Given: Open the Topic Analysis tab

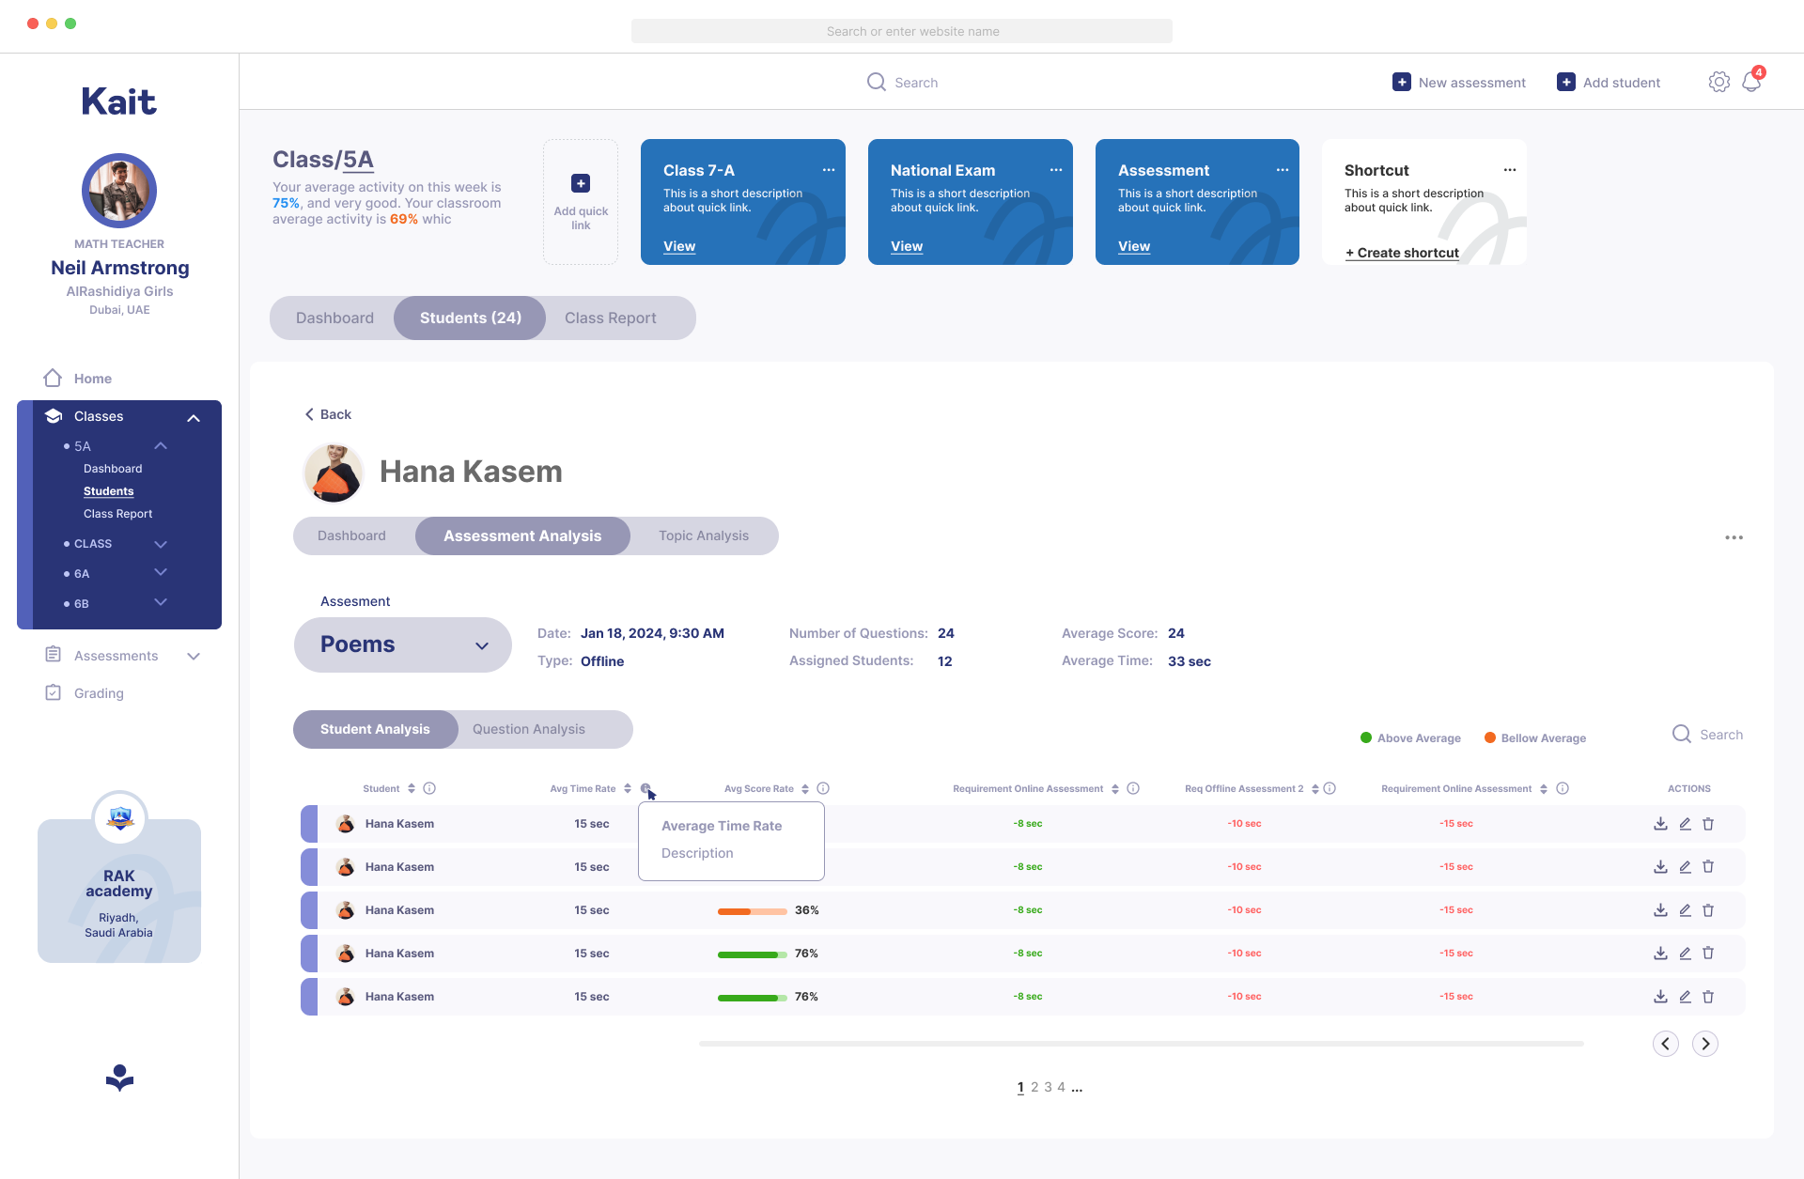Looking at the screenshot, I should click(703, 535).
